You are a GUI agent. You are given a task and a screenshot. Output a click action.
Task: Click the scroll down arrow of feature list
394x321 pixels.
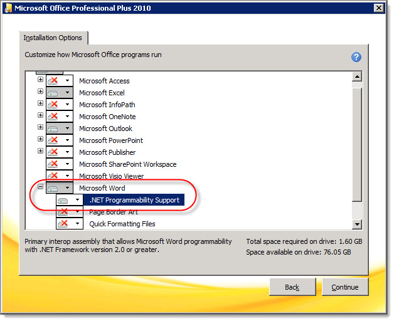point(357,224)
